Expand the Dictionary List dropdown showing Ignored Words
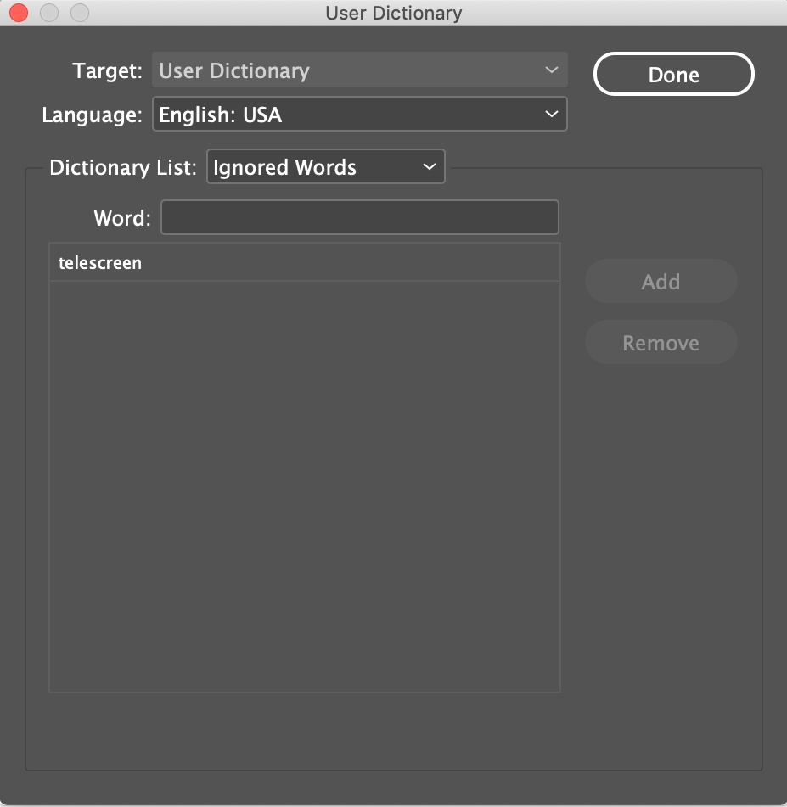Viewport: 787px width, 807px height. coord(325,167)
